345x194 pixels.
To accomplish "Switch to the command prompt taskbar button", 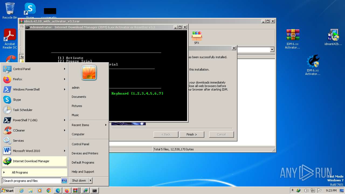I will [x=95, y=190].
